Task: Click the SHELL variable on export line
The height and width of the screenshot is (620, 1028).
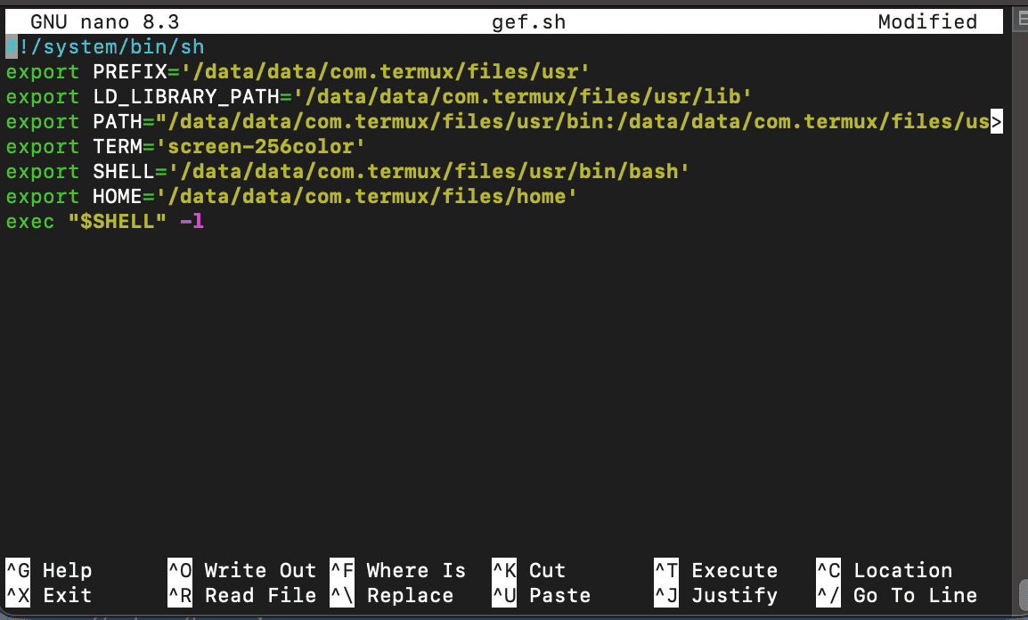Action: 123,171
